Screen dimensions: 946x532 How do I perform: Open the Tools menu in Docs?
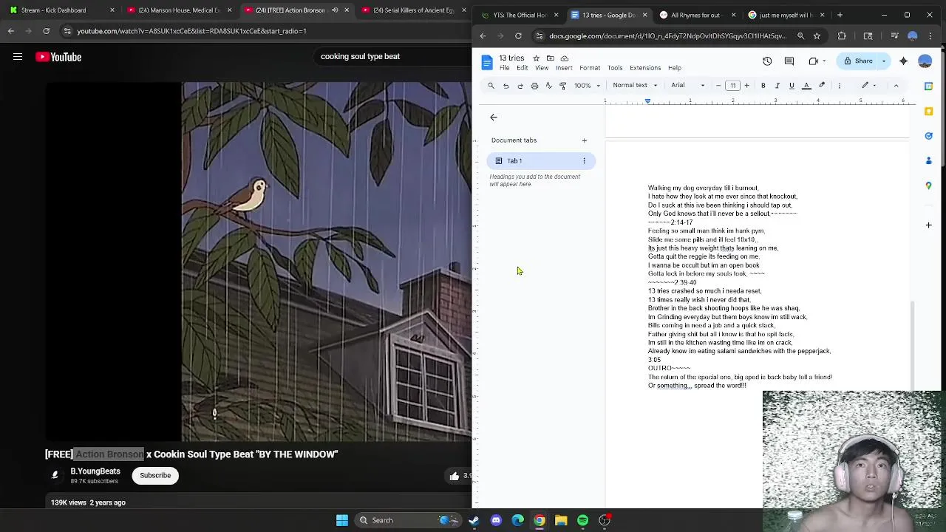pyautogui.click(x=615, y=68)
